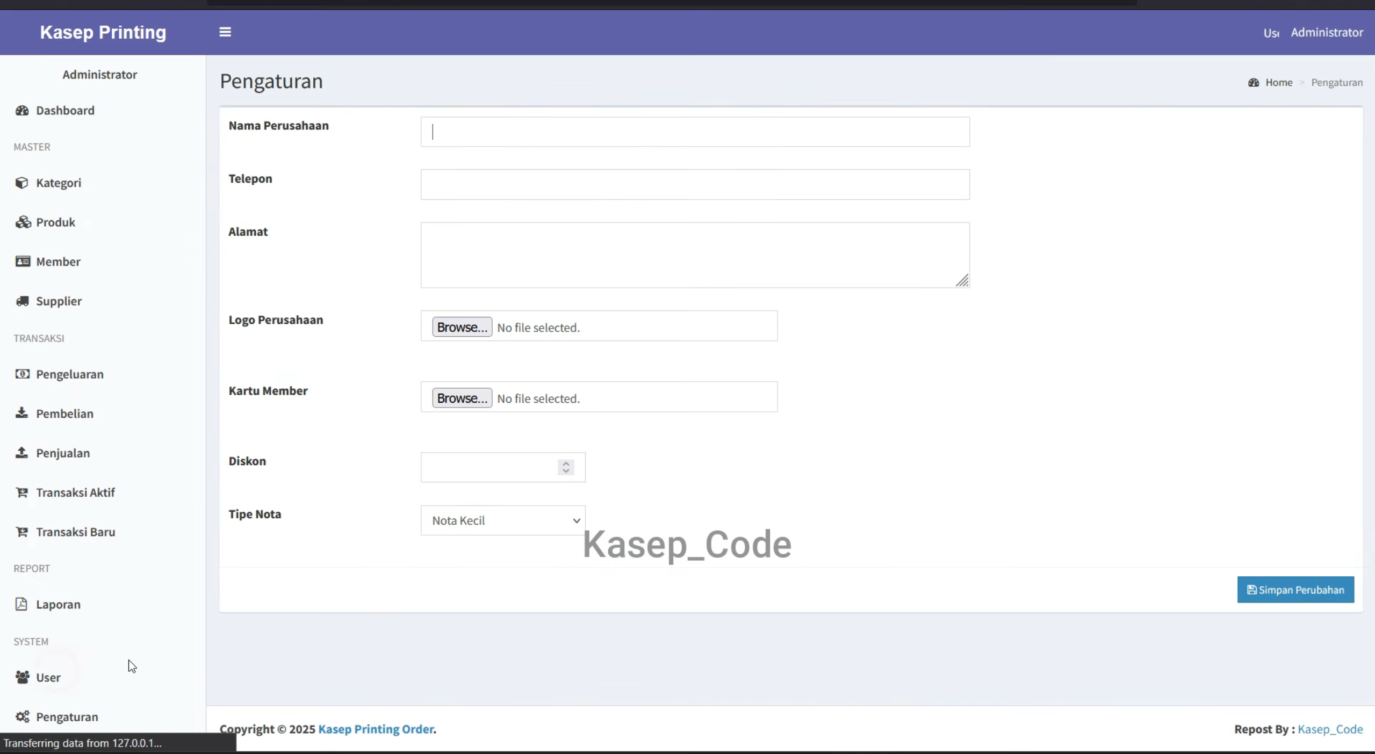This screenshot has height=754, width=1375.
Task: Click the Member ID card icon
Action: pyautogui.click(x=23, y=262)
